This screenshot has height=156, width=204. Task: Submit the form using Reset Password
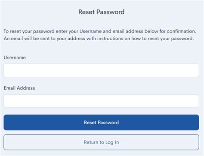click(x=101, y=123)
